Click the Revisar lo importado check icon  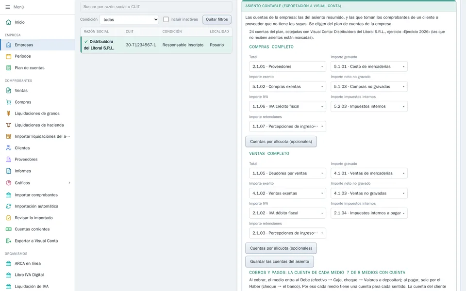[9, 218]
